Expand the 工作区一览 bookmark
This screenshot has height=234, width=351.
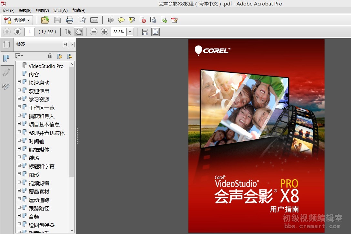pyautogui.click(x=19, y=107)
